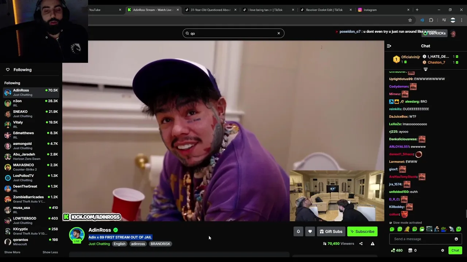The width and height of the screenshot is (467, 262).
Task: Open DeenTheGreat channel in Following list
Action: click(31, 188)
